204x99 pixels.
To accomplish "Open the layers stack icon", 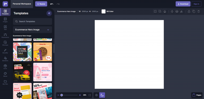I will (177, 11).
